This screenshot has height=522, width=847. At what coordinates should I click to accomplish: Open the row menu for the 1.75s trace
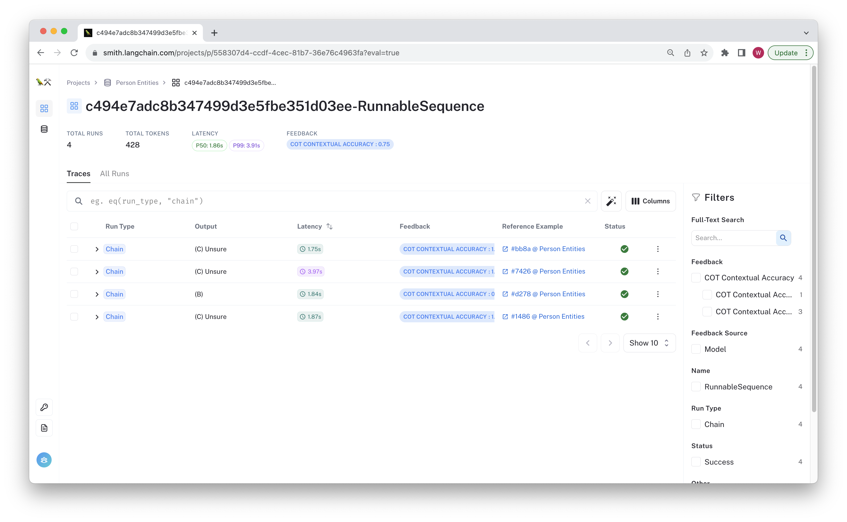[658, 249]
